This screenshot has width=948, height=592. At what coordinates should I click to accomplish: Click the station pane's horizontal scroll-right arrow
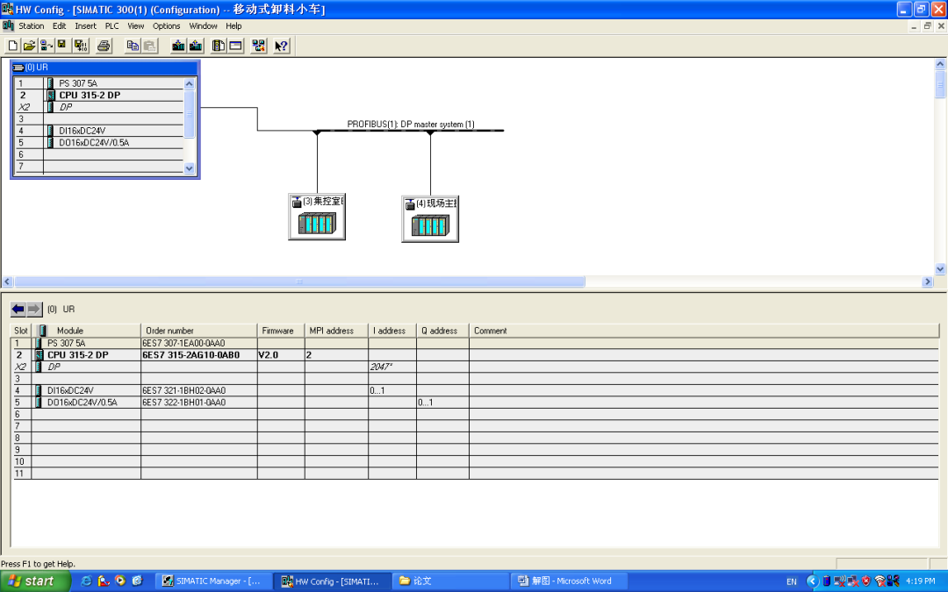[928, 282]
